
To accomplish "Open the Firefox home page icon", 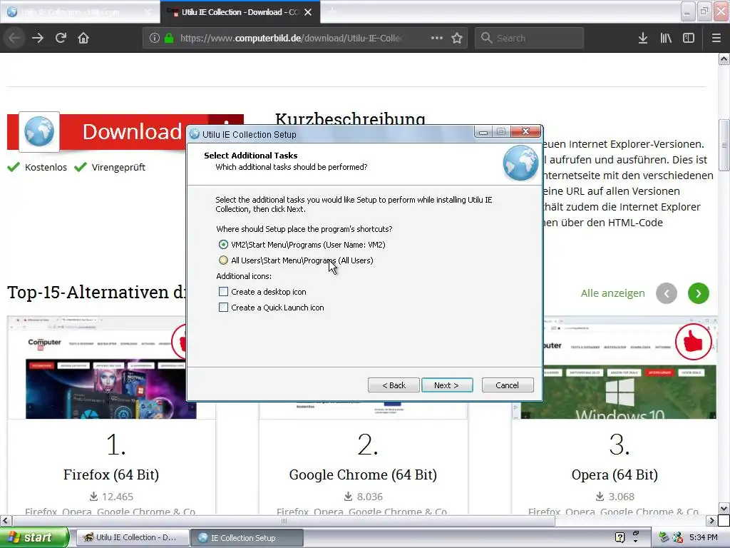I will click(x=83, y=38).
